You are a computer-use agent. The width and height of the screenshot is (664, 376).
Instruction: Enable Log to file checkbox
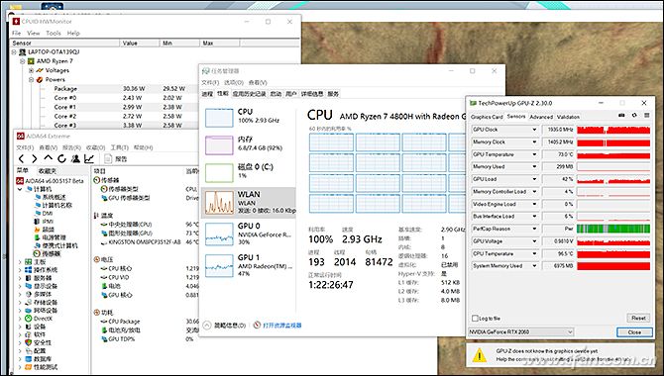click(x=475, y=318)
